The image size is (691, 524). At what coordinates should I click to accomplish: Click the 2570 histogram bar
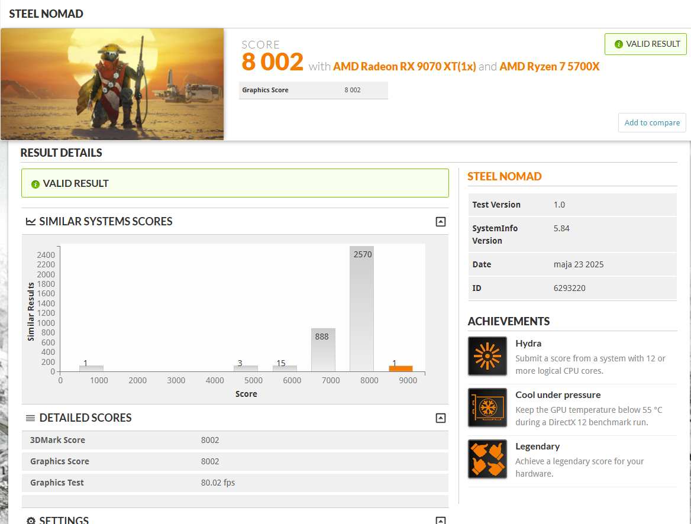pyautogui.click(x=362, y=309)
